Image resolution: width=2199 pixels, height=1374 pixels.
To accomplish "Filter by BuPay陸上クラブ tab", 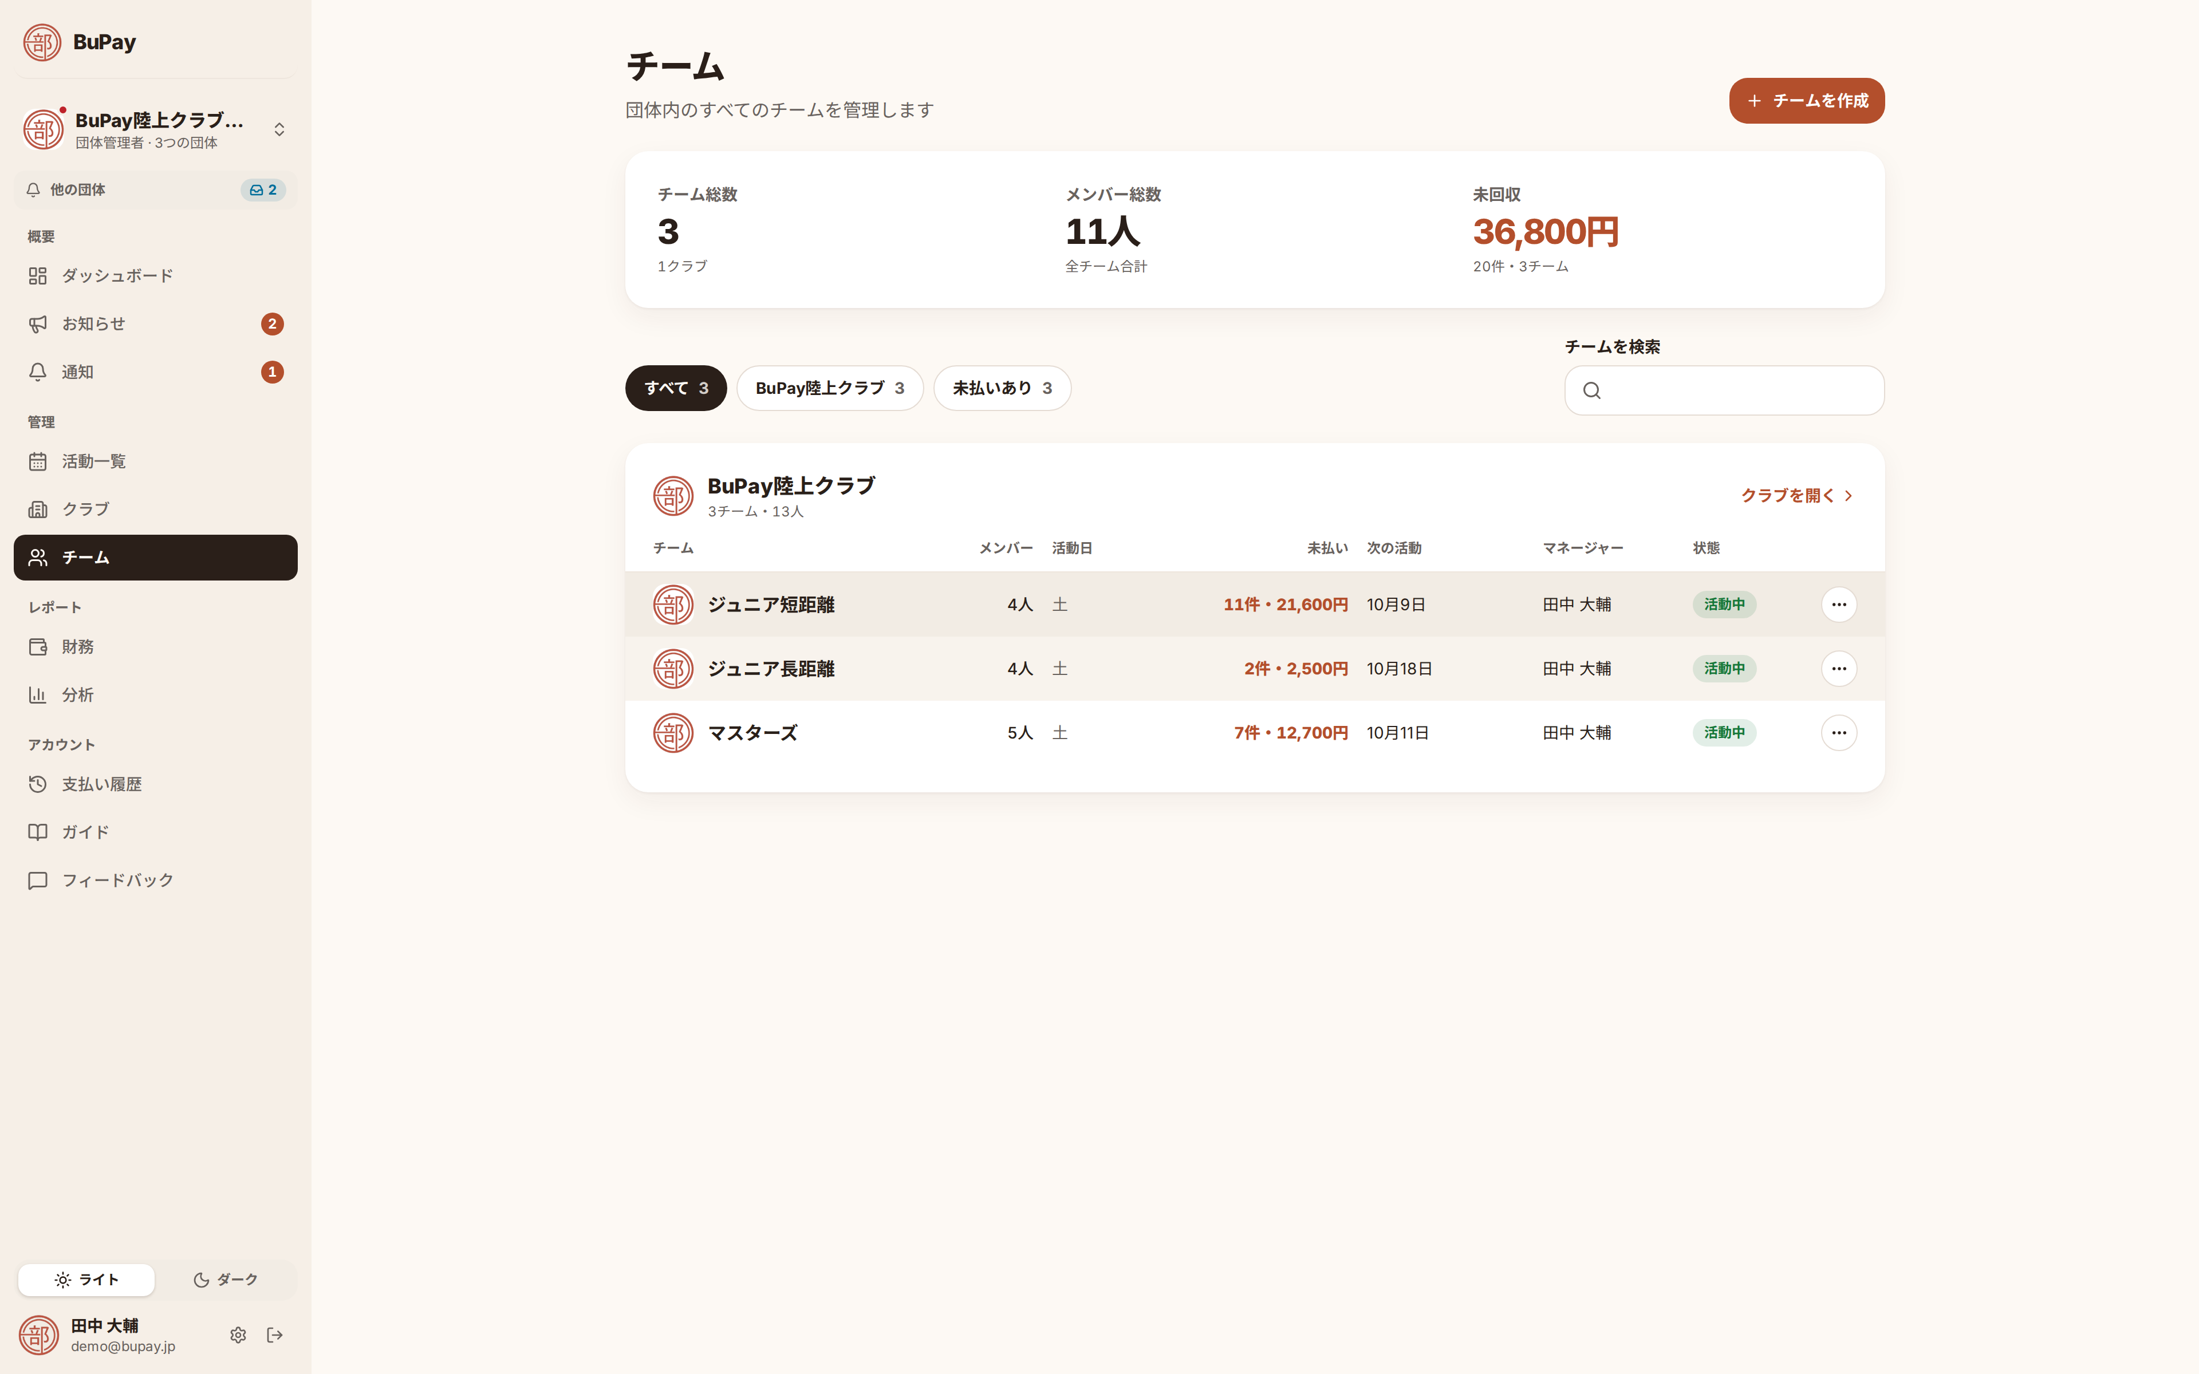I will [830, 388].
